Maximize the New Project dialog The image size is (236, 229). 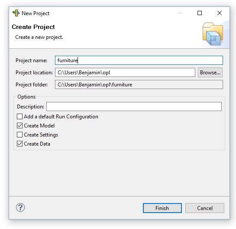[200, 13]
